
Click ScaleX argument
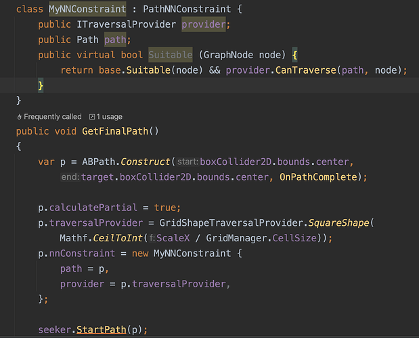pyautogui.click(x=173, y=238)
